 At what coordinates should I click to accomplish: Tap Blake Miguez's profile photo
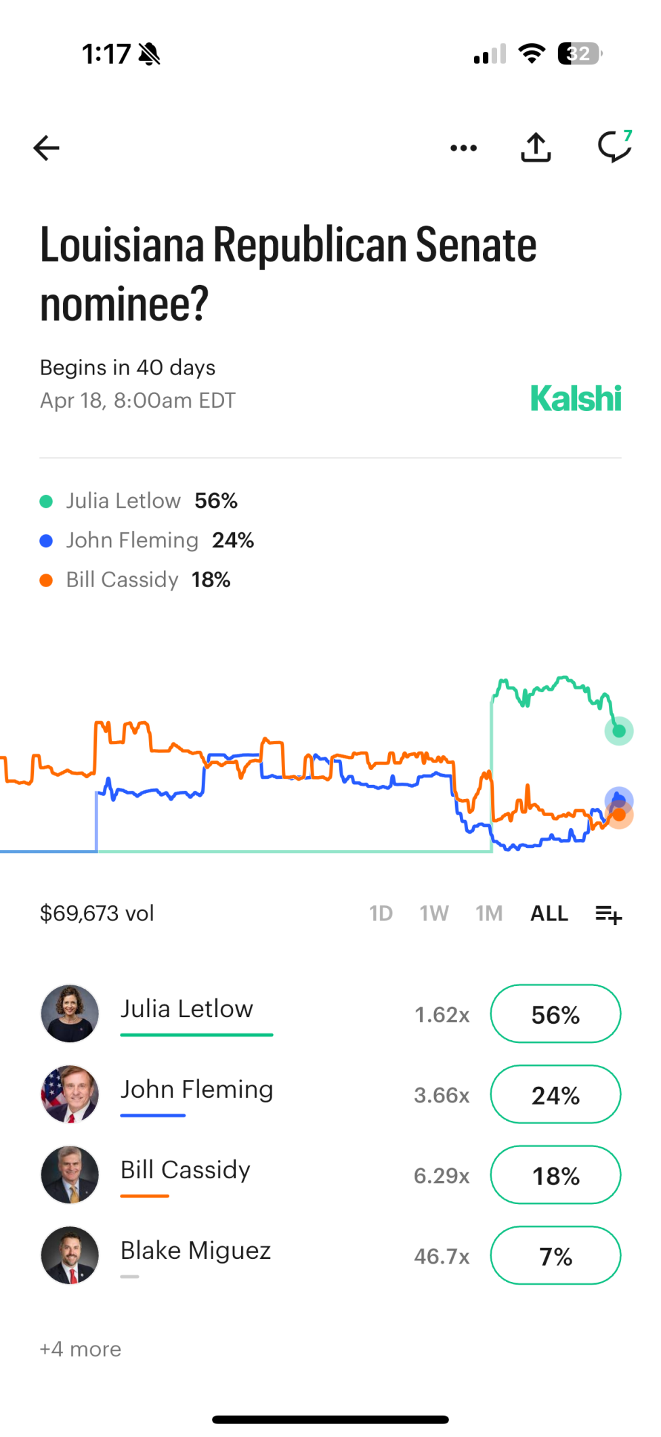pos(70,1256)
